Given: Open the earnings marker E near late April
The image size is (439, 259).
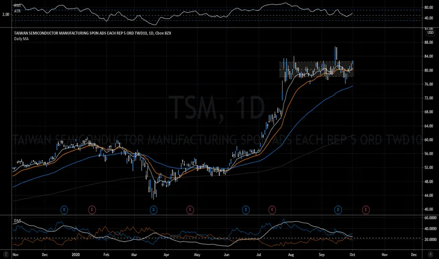Looking at the screenshot, I should pos(190,210).
